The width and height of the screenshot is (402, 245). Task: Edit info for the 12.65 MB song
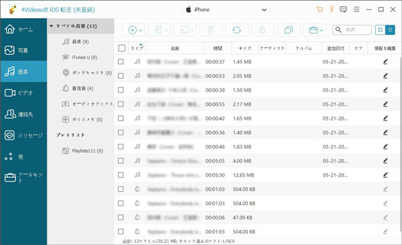pyautogui.click(x=385, y=175)
